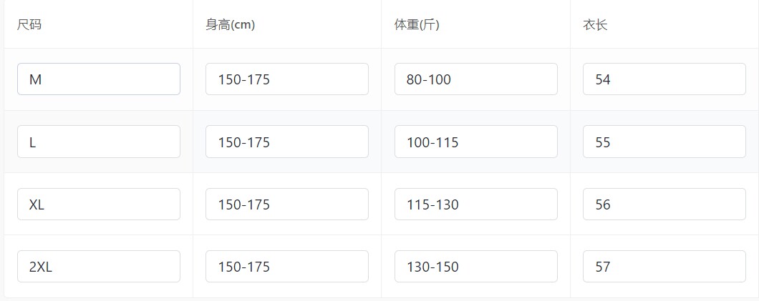Select the weight field showing 80-100
Screen dimensions: 759x301
[x=475, y=79]
